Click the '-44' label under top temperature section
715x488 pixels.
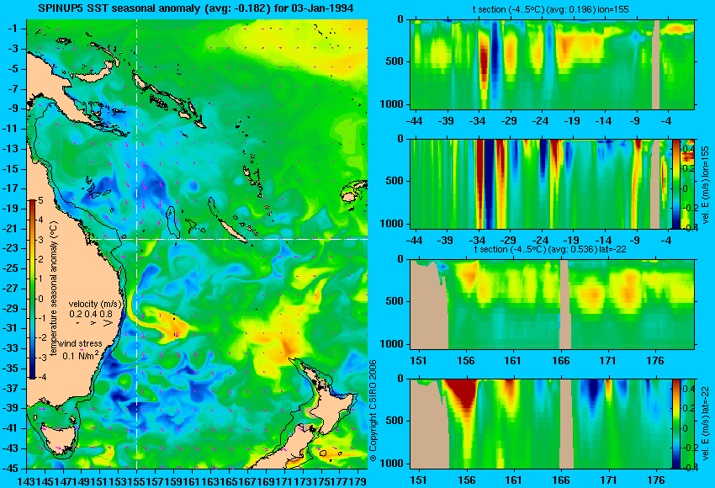click(x=414, y=121)
